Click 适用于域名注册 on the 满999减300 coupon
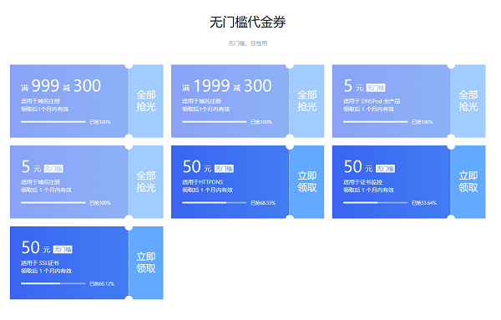The image size is (501, 320). point(41,101)
